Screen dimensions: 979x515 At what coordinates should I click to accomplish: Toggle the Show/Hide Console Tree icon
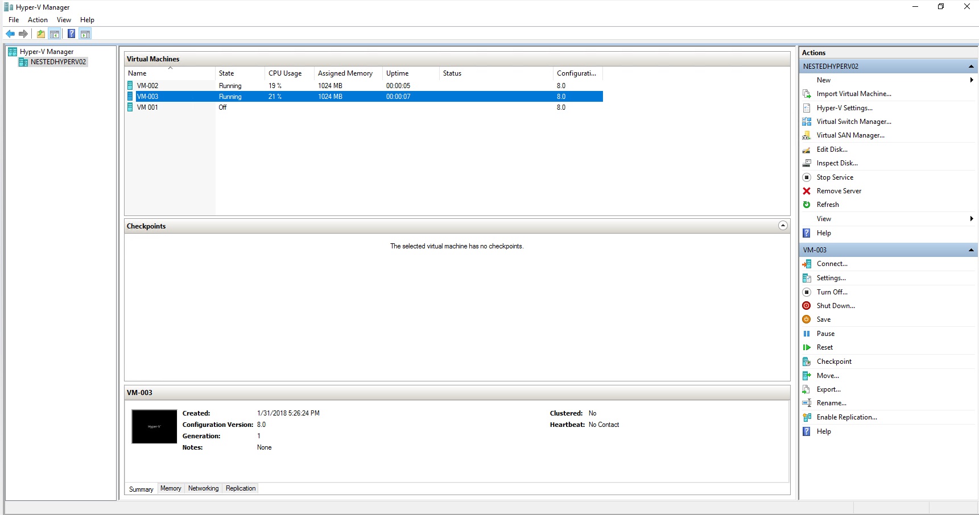pos(55,34)
